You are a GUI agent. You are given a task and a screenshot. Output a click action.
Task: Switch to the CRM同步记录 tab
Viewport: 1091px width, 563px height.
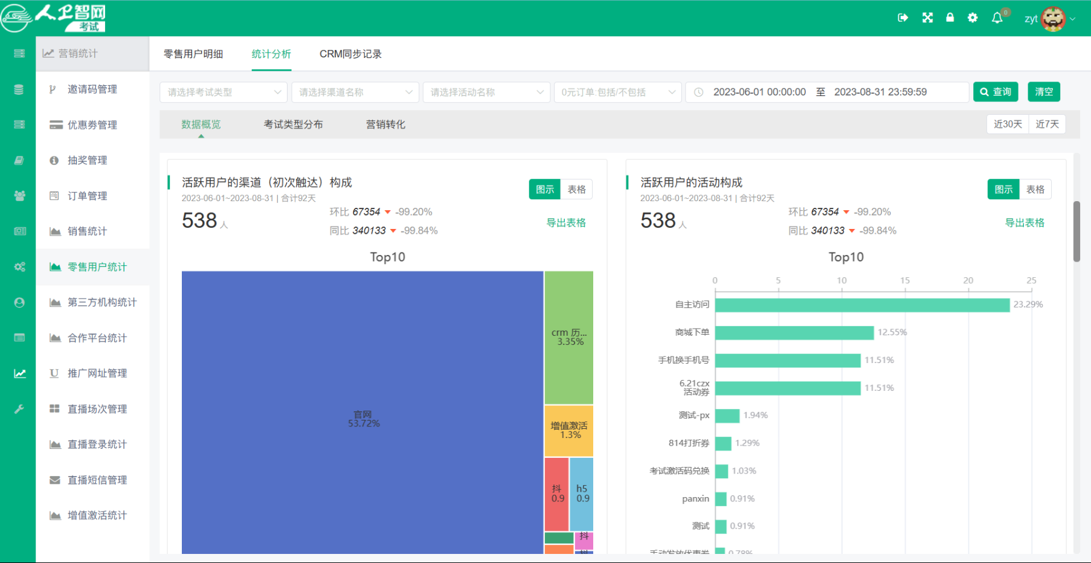pyautogui.click(x=350, y=54)
